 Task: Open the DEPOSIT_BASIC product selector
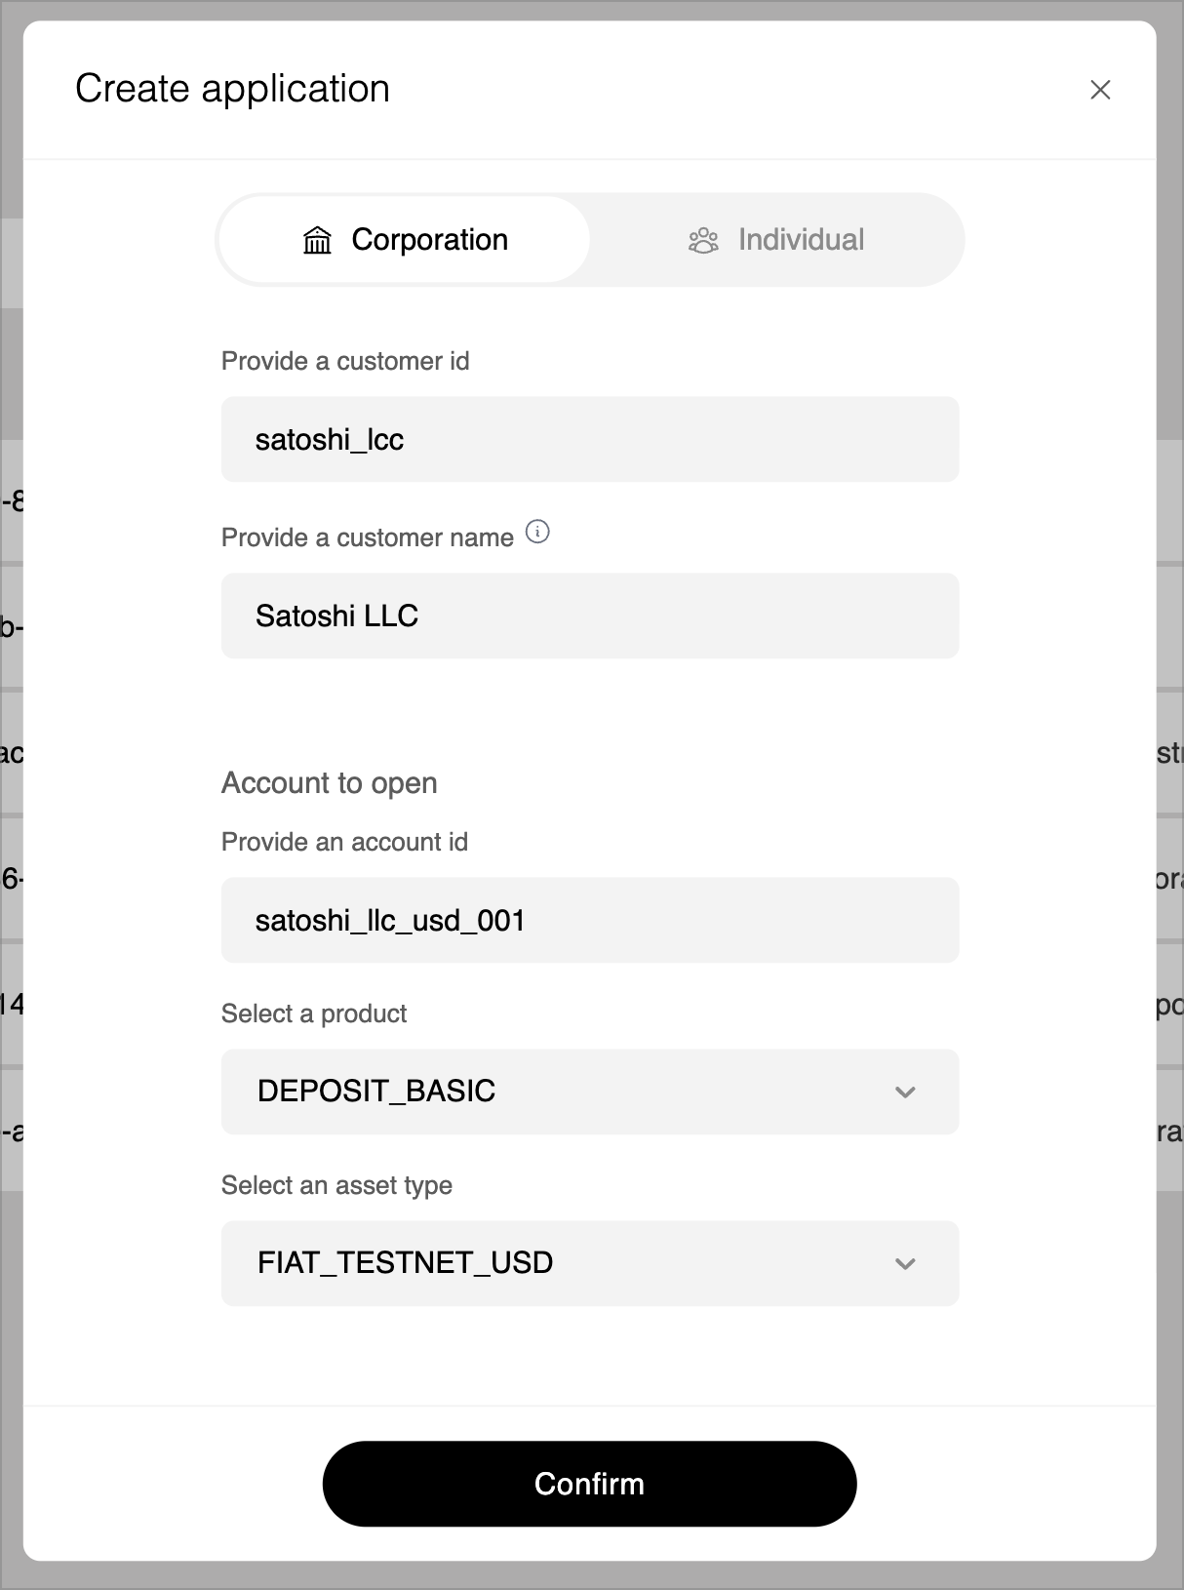coord(590,1093)
